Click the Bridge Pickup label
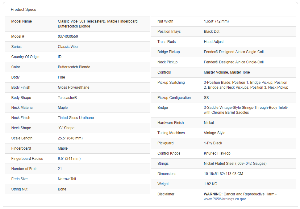The height and width of the screenshot is (209, 300). click(169, 52)
